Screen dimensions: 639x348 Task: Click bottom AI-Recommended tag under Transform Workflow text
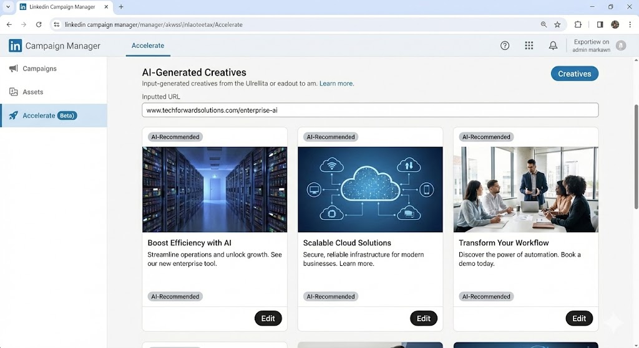486,296
